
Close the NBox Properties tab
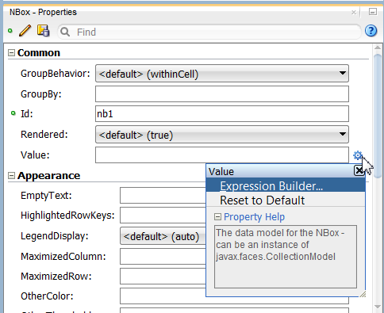coord(354,13)
